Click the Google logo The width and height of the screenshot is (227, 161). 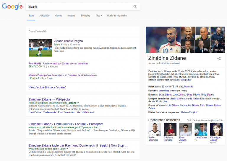tap(12, 6)
